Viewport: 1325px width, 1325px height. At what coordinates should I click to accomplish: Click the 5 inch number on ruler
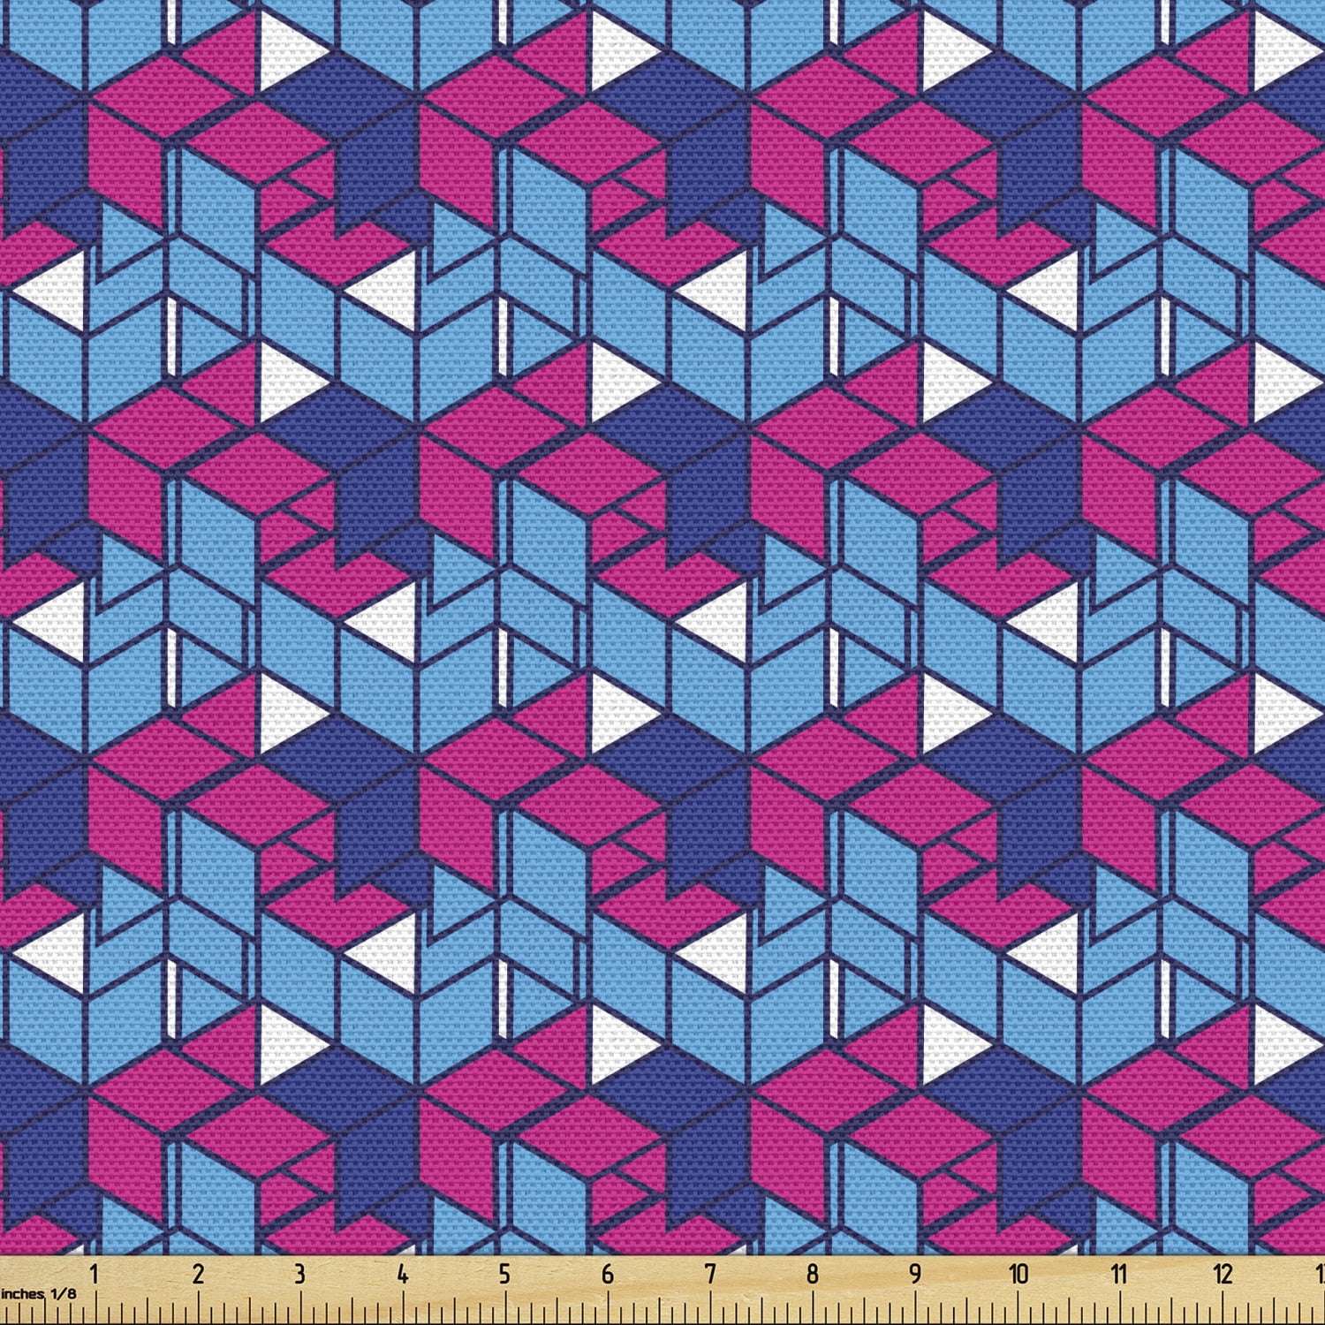(x=504, y=1274)
